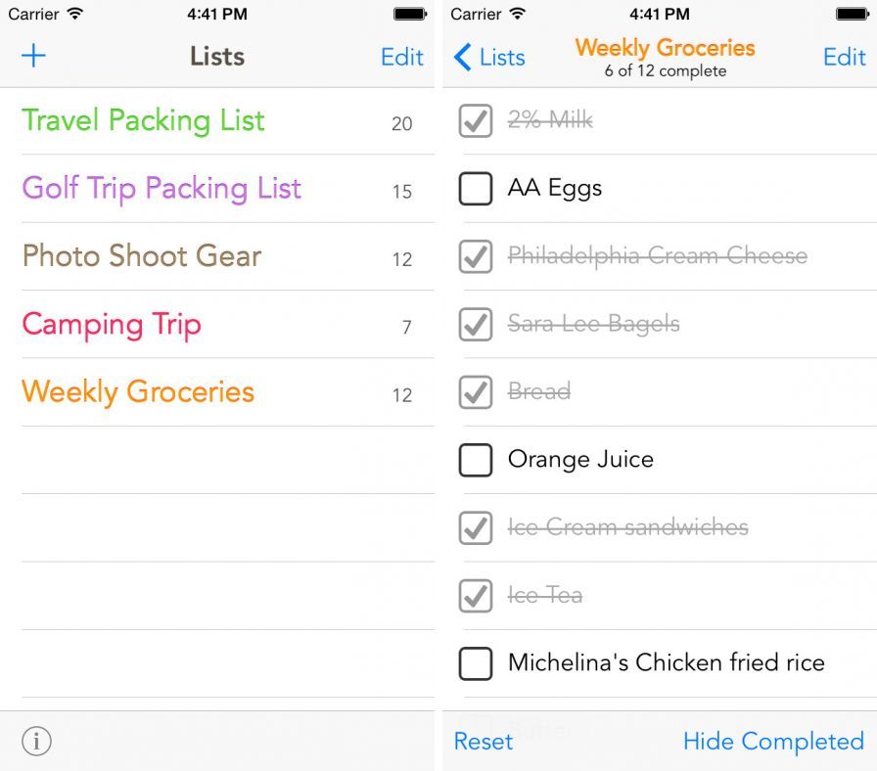Tick Michelina's Chicken fried rice checkbox
This screenshot has width=877, height=771.
(476, 663)
